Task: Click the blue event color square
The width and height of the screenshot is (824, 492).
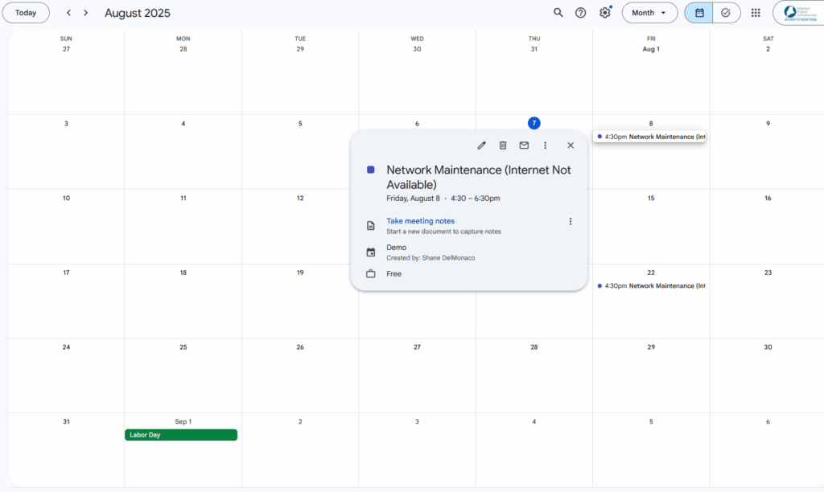Action: pyautogui.click(x=371, y=170)
